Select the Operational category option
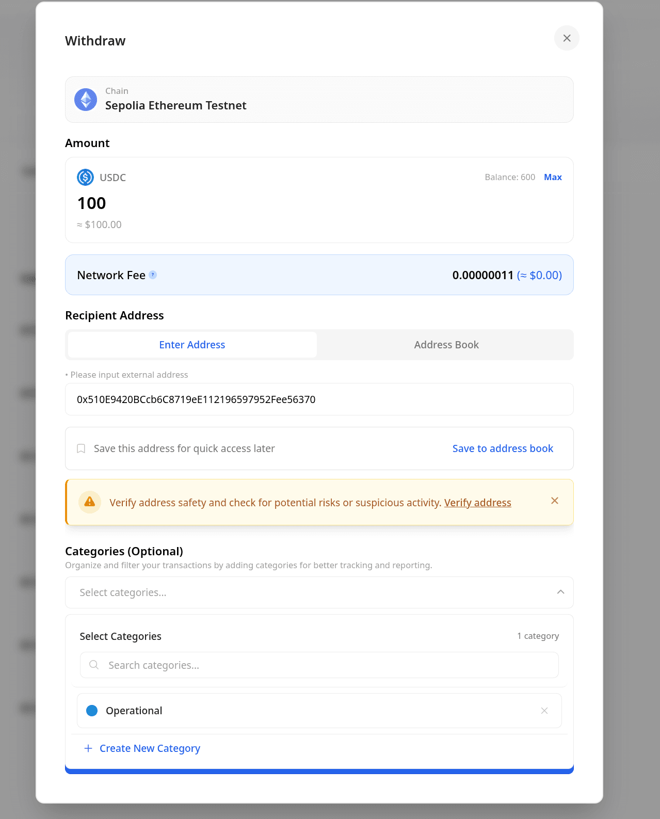Screen dimensions: 660x819 (134, 711)
